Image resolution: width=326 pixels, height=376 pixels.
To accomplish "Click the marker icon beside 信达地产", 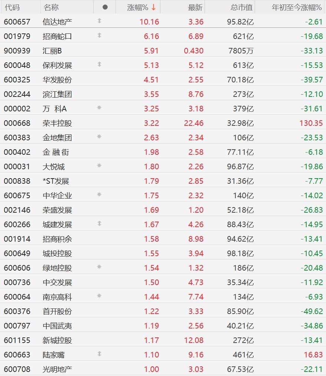I will tap(99, 21).
